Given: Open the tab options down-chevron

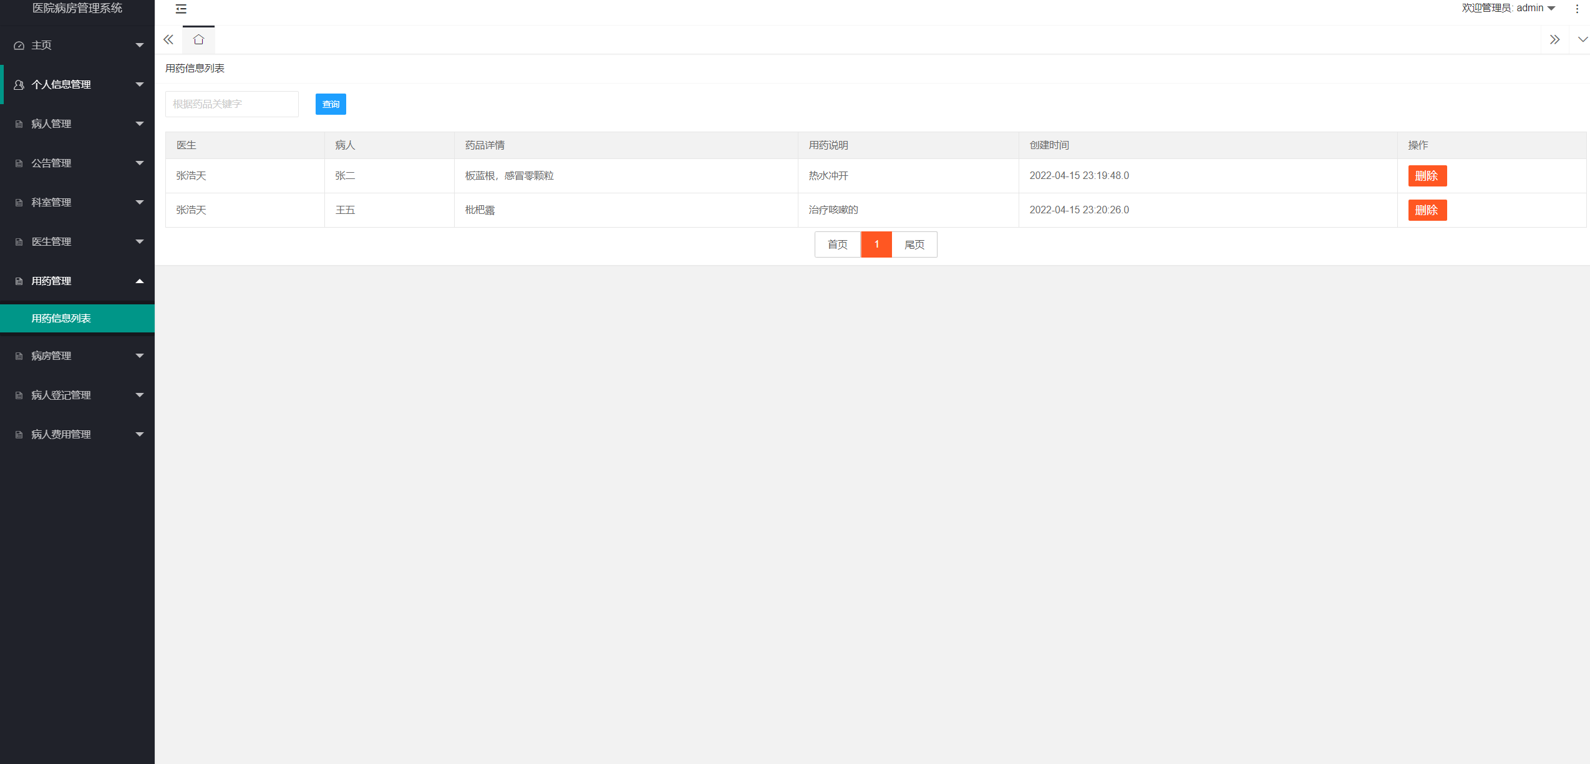Looking at the screenshot, I should 1583,40.
